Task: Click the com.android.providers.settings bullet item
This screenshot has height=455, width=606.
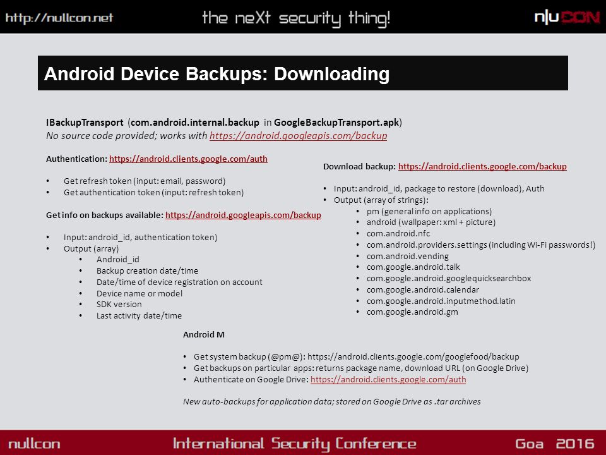Action: (x=481, y=245)
